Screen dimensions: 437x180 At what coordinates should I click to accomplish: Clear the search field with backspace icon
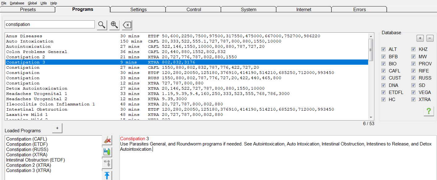pyautogui.click(x=127, y=25)
